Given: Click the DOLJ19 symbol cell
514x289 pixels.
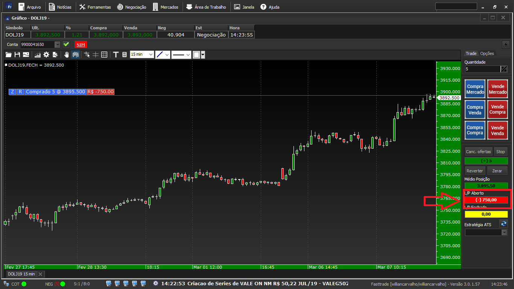Looking at the screenshot, I should click(17, 35).
